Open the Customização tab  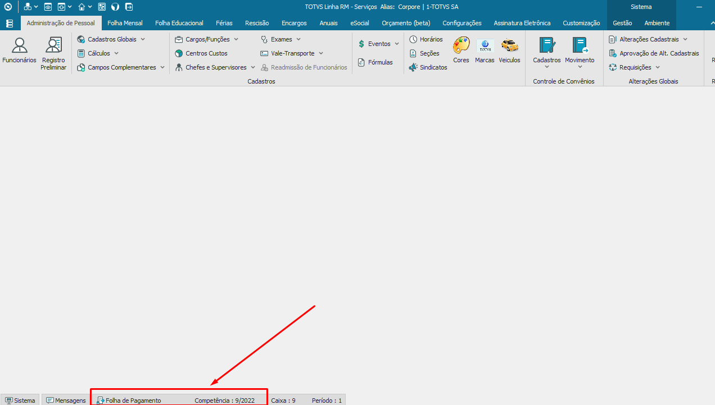(x=581, y=23)
